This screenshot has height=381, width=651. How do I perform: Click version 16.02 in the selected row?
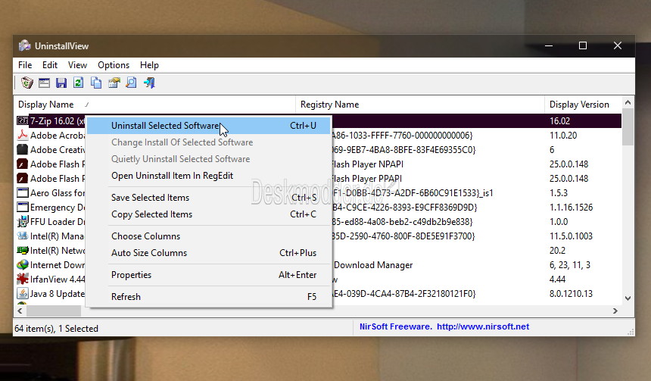pyautogui.click(x=559, y=121)
